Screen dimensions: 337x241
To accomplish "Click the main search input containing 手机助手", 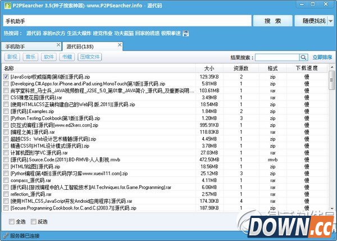I will click(x=127, y=21).
